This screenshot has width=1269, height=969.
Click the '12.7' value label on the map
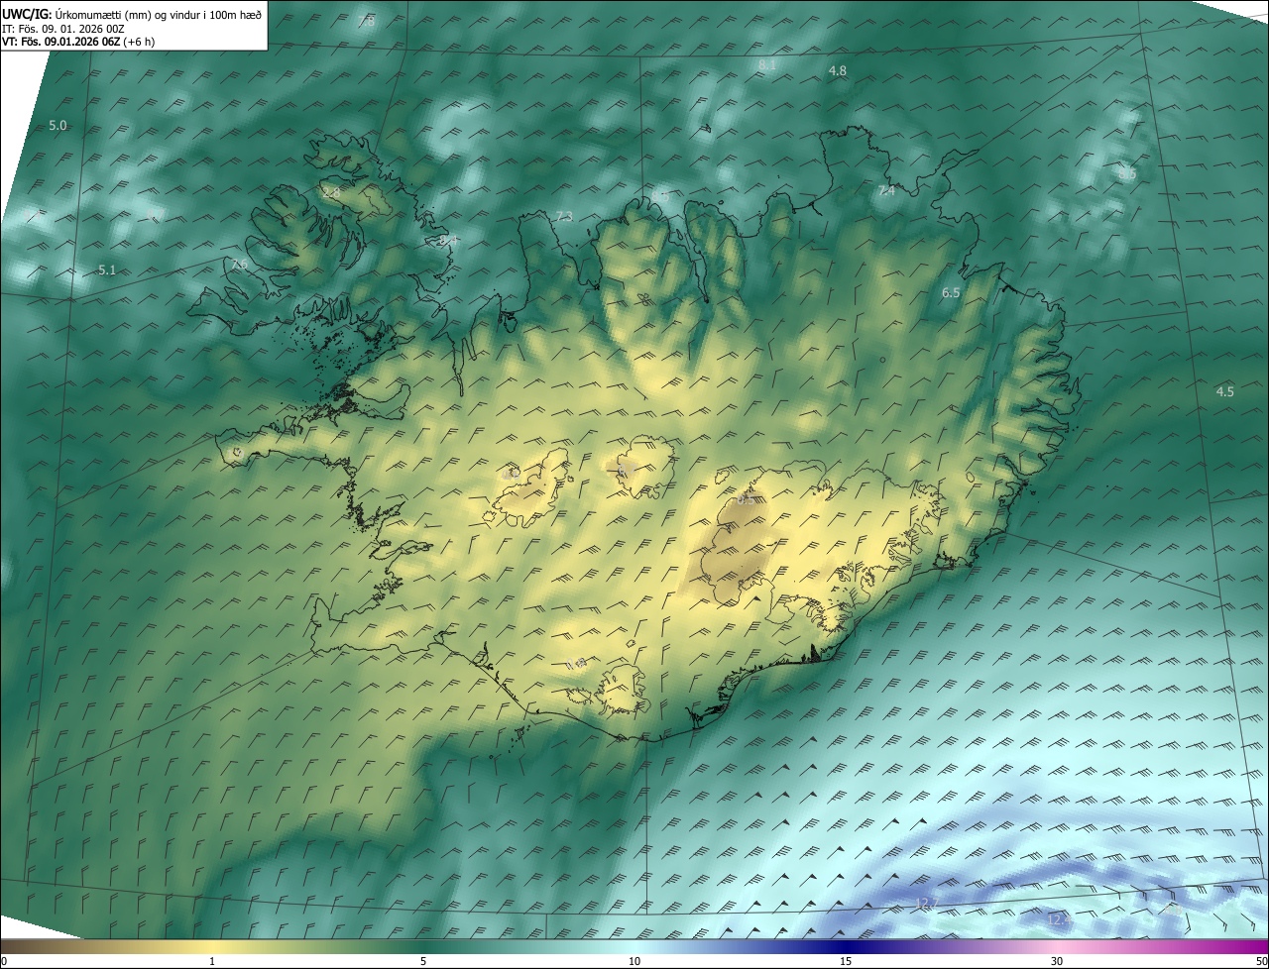coord(926,904)
